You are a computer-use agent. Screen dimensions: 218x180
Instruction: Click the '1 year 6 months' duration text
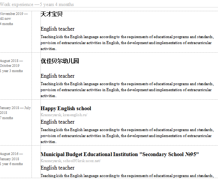[11, 164]
